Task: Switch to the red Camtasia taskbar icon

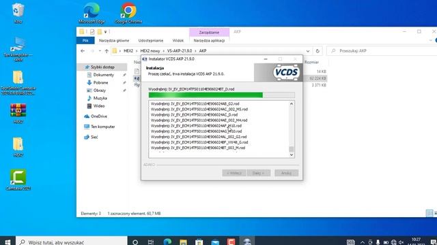Action: point(231,242)
